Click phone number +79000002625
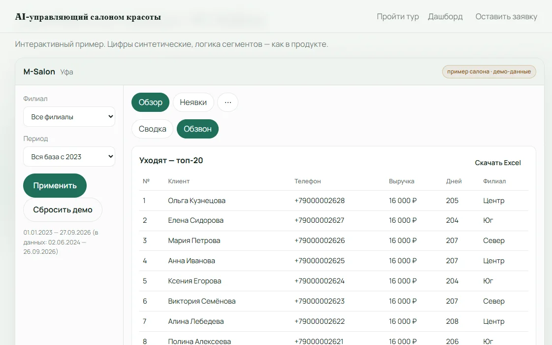Image resolution: width=552 pixels, height=345 pixels. tap(320, 261)
